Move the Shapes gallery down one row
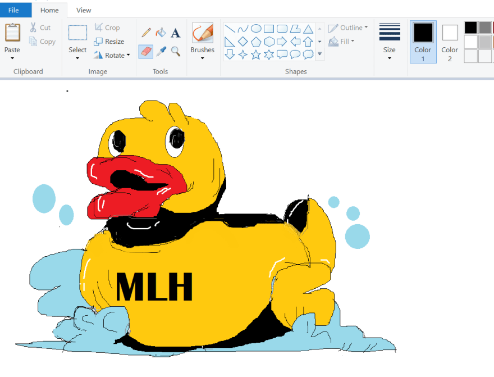The height and width of the screenshot is (377, 494). point(320,42)
